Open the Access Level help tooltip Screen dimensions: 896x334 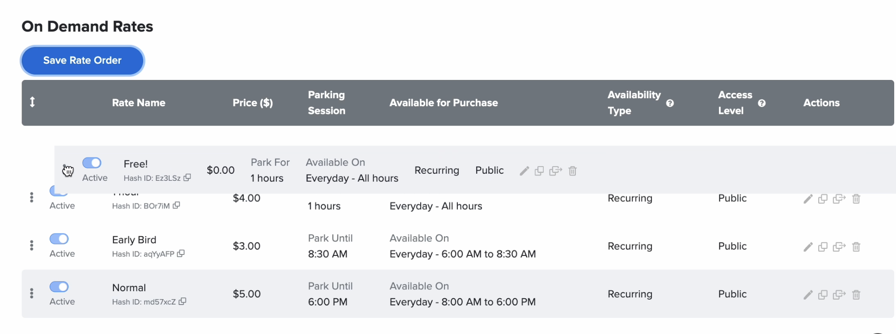(762, 103)
